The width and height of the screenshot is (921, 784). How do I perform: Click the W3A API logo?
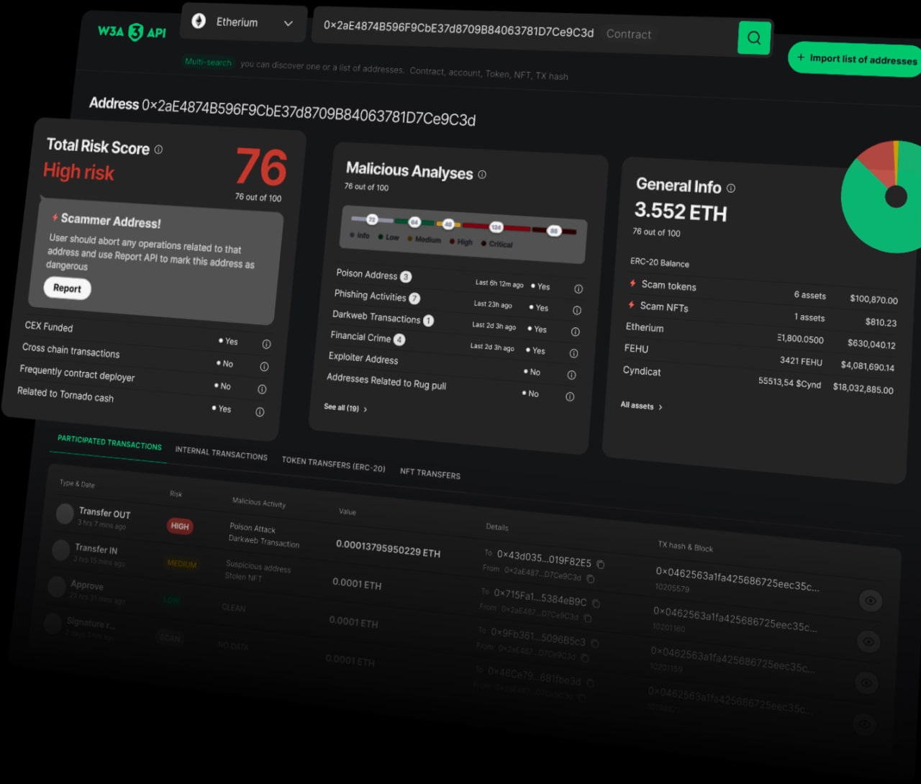[x=132, y=32]
